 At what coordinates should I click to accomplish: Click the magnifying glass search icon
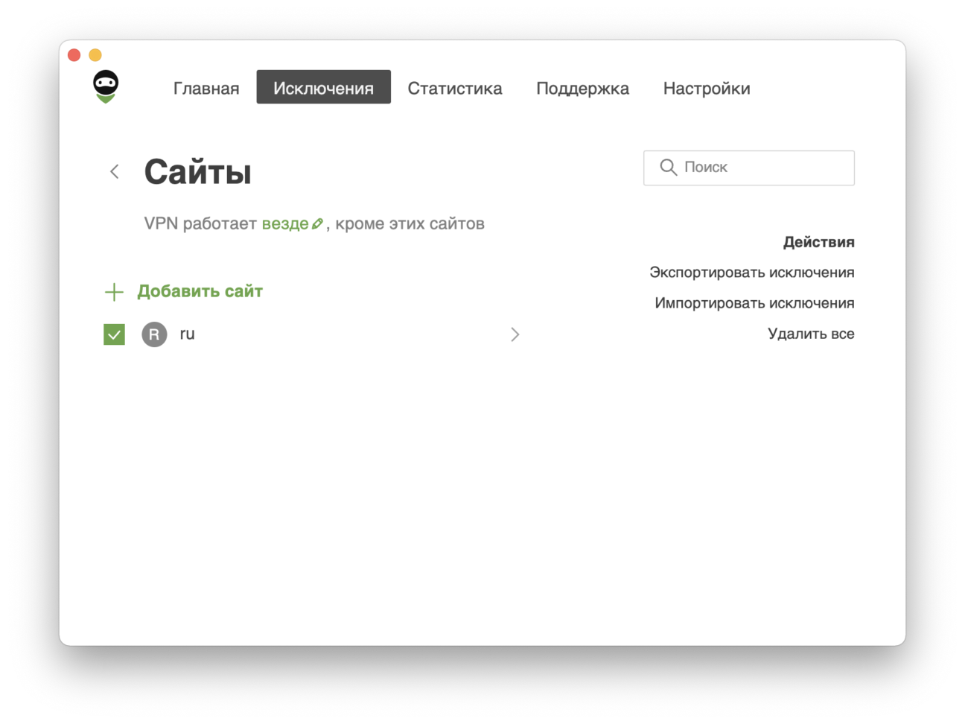(x=668, y=168)
